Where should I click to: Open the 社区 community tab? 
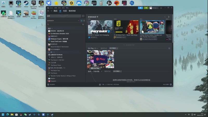pyautogui.click(x=65, y=11)
